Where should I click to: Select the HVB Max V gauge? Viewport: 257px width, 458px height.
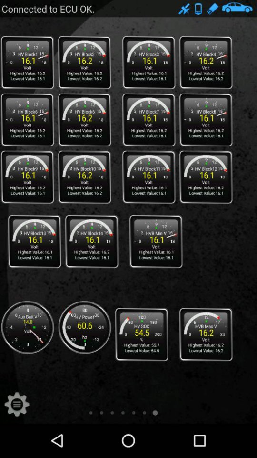[x=206, y=335]
